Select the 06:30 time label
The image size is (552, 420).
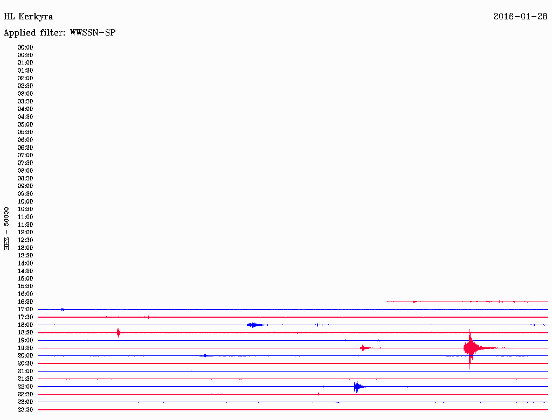[x=25, y=148]
